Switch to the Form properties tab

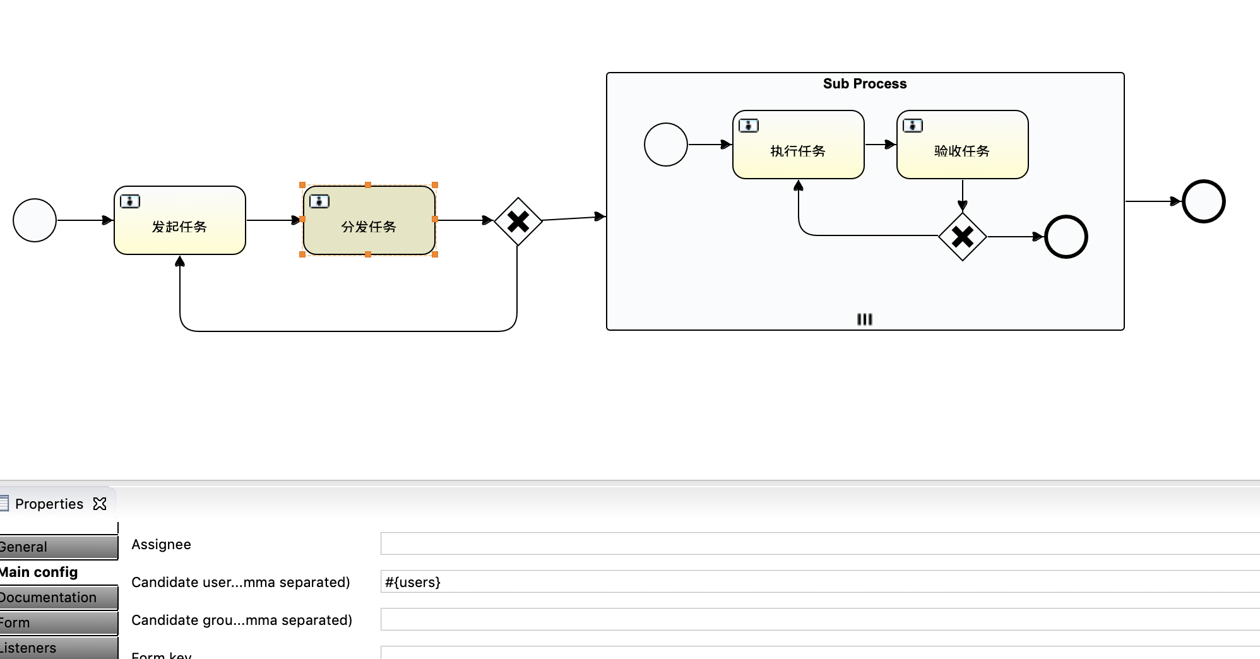tap(59, 622)
